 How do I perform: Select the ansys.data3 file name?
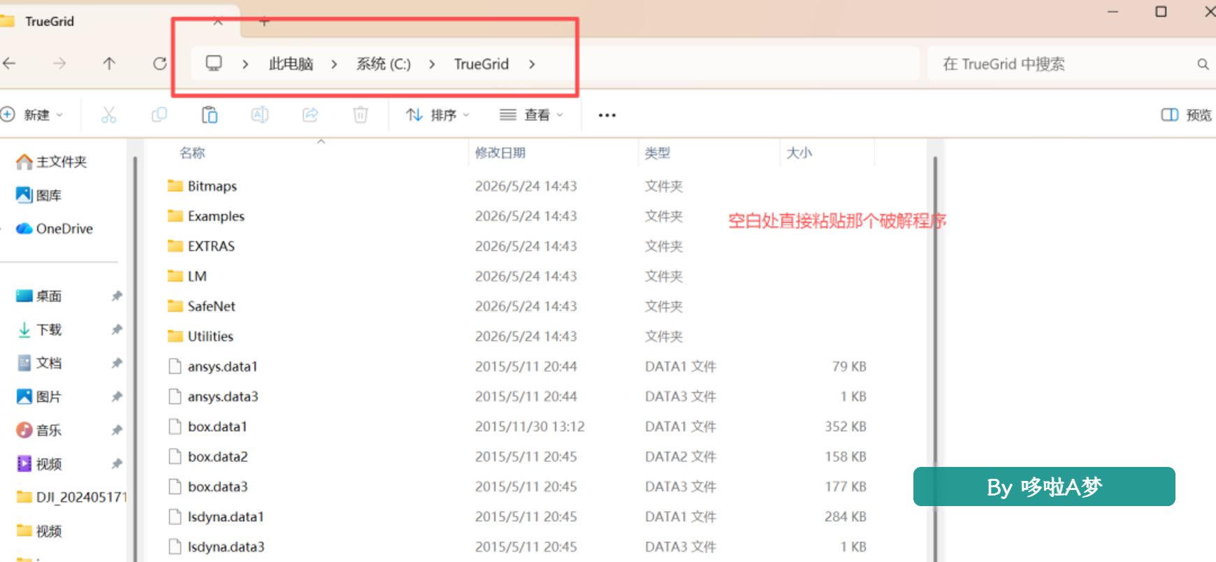pos(223,396)
